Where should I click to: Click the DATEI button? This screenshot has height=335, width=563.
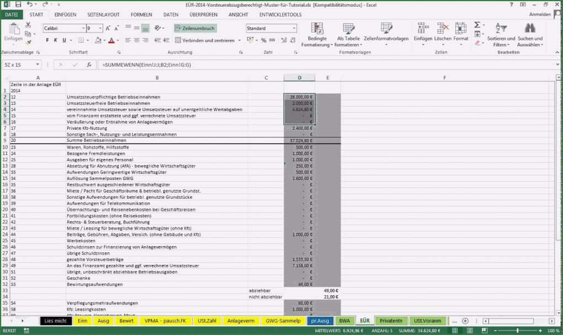[x=11, y=15]
